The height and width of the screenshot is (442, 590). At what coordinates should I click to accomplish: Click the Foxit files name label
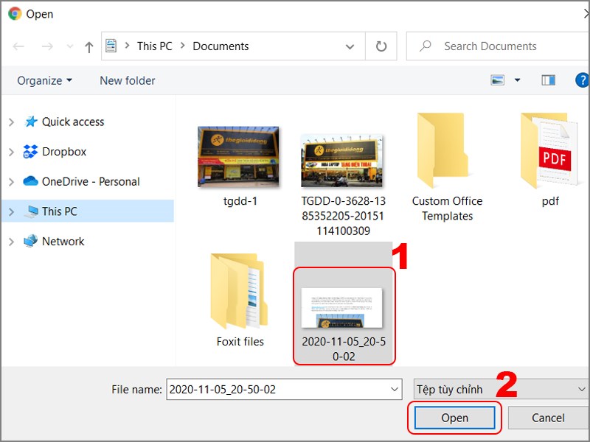point(240,342)
